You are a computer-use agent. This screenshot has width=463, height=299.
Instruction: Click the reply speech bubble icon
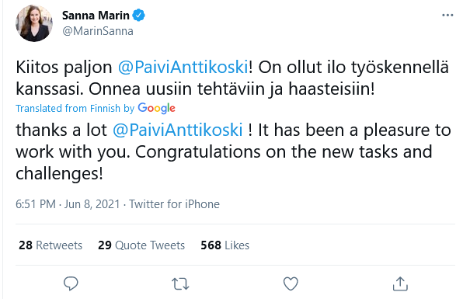(71, 283)
